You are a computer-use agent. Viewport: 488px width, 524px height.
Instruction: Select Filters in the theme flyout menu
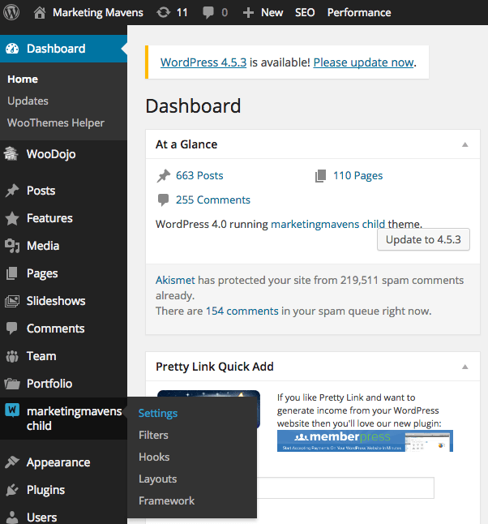(153, 435)
